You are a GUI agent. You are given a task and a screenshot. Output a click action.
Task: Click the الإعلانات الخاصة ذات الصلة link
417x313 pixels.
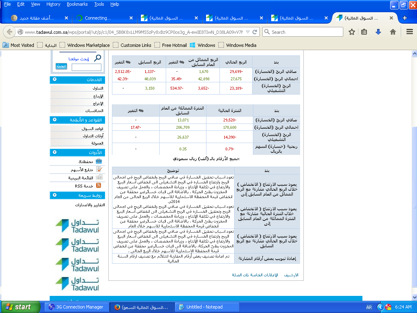tap(255, 275)
